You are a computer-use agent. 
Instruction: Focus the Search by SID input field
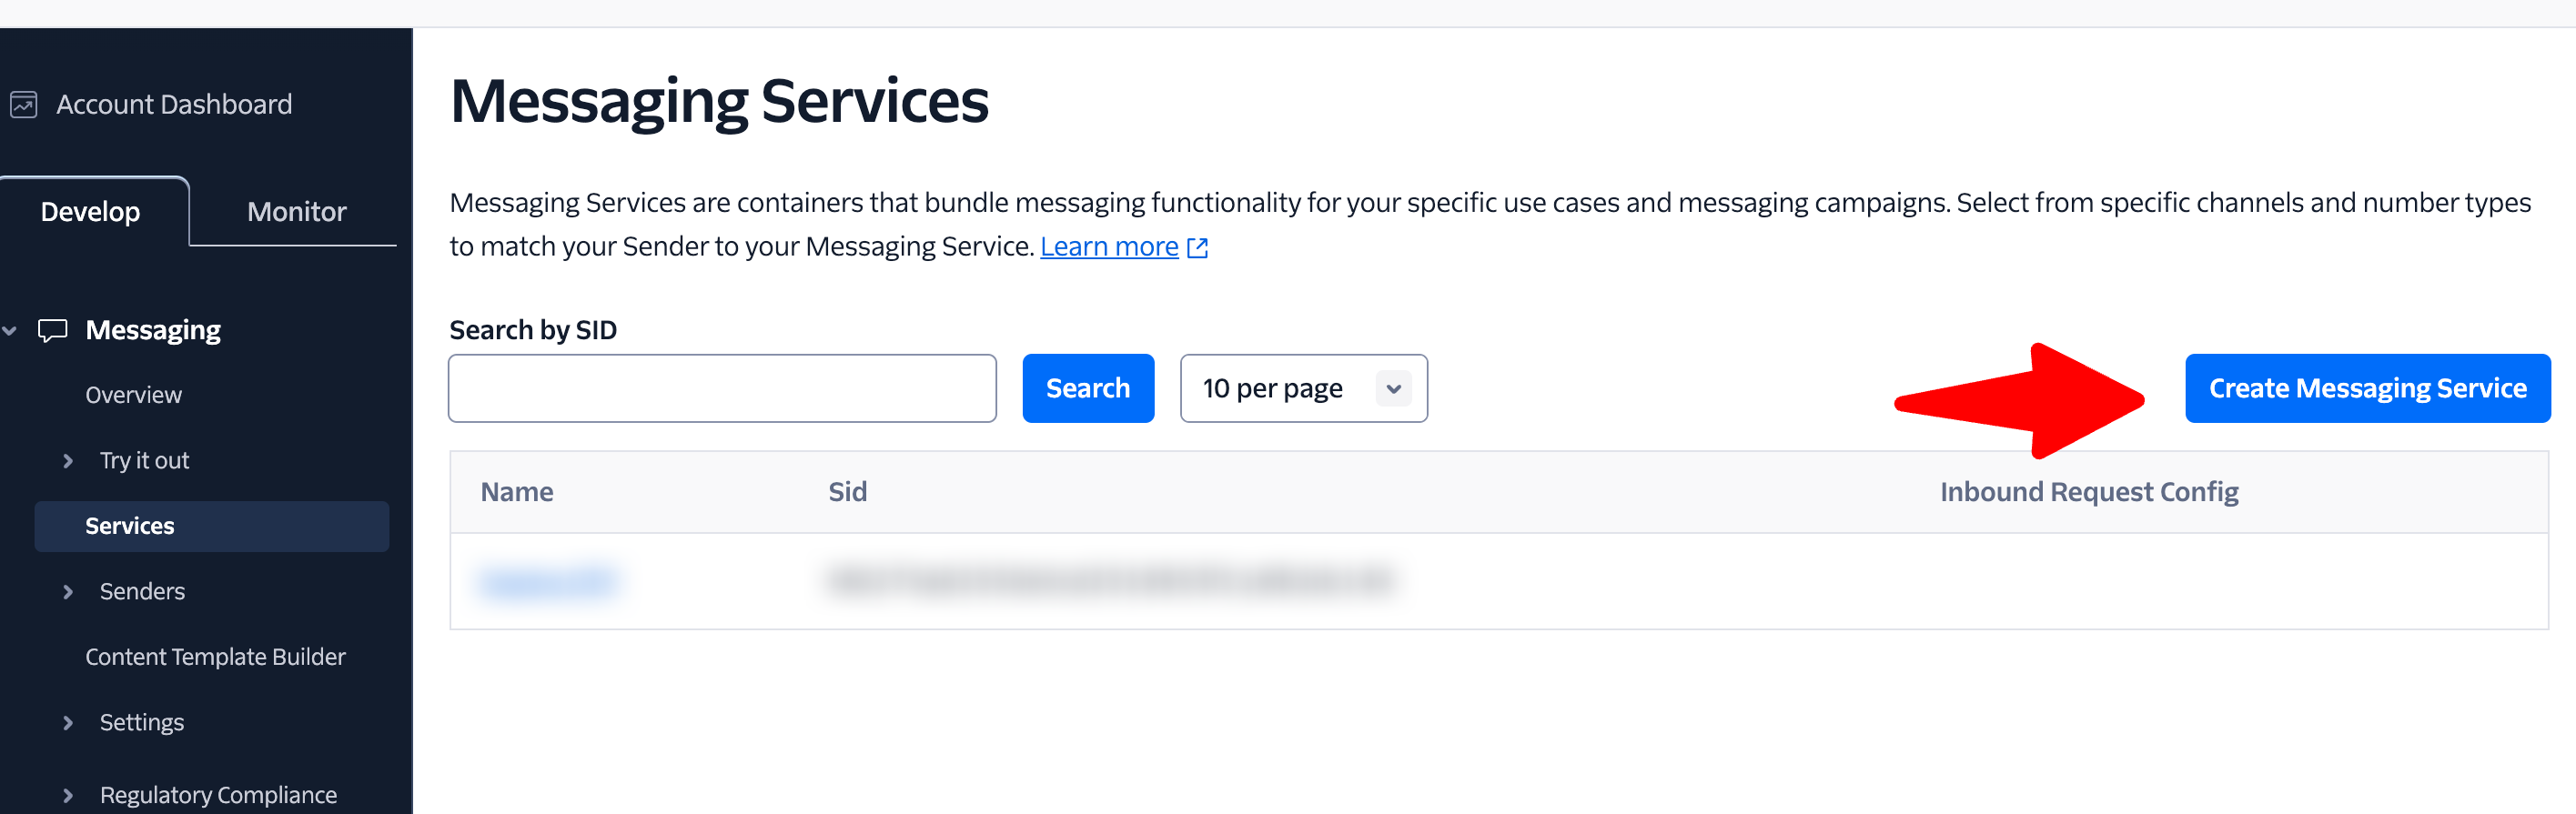[x=721, y=388]
